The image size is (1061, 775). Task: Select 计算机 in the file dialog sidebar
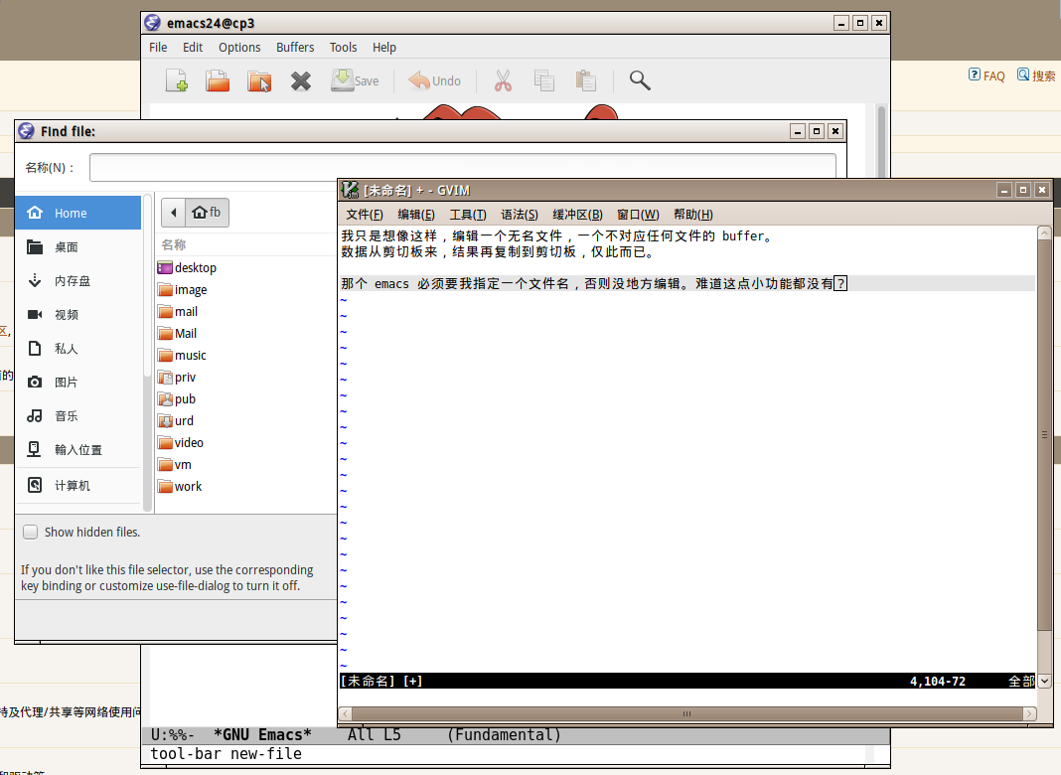78,485
